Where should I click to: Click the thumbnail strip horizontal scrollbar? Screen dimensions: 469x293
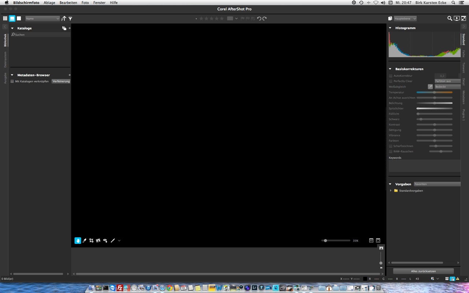point(227,274)
